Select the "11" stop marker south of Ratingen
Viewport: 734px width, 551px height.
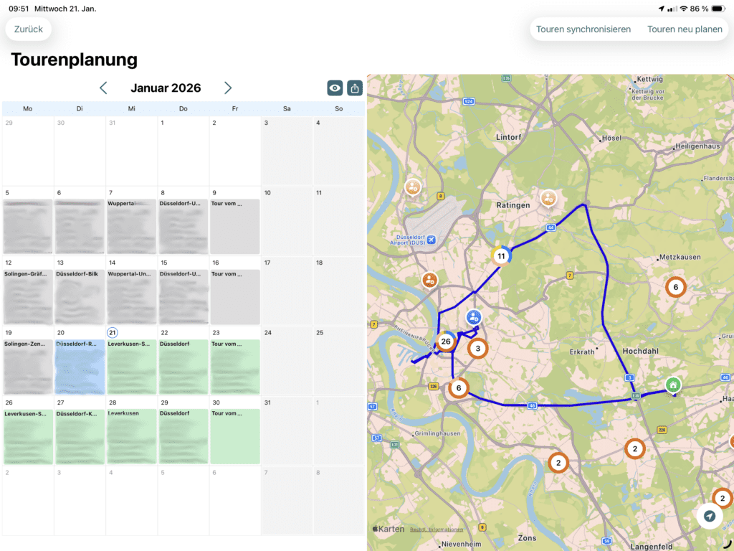[x=501, y=255]
